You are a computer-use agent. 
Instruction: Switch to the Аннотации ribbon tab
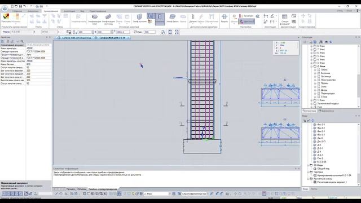(x=69, y=11)
